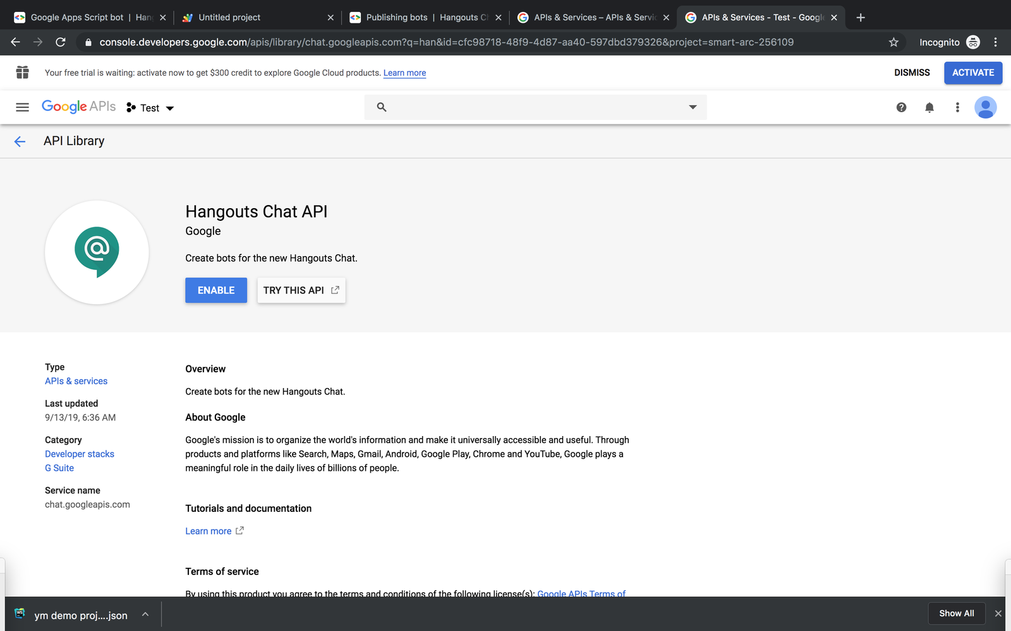Click chat.googleapis.com service name text
The image size is (1011, 631).
pos(87,505)
